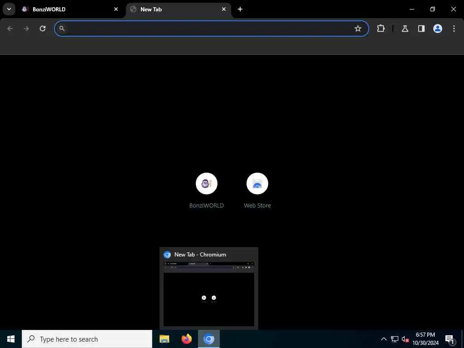Restore down the Chromium window
464x348 pixels.
coord(433,9)
